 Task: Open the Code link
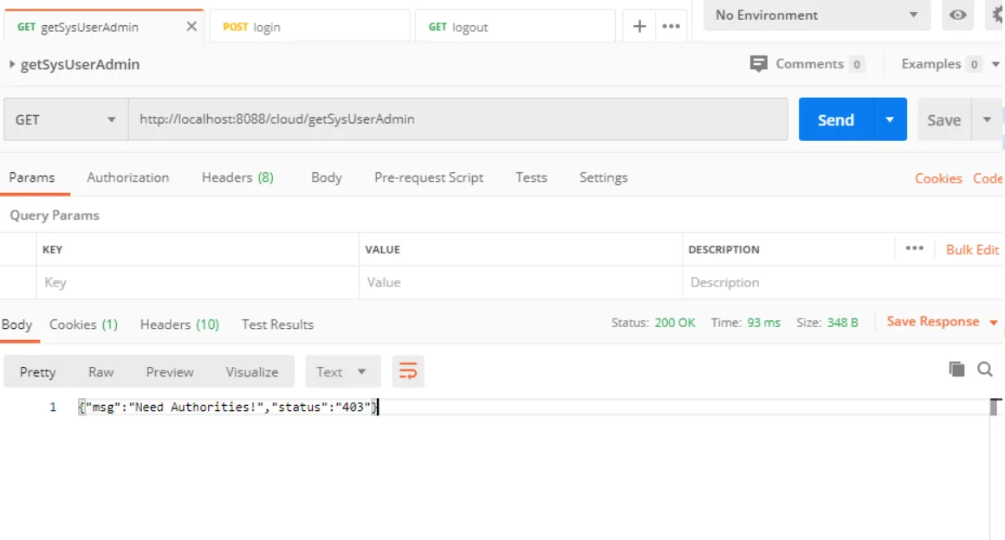pos(988,178)
